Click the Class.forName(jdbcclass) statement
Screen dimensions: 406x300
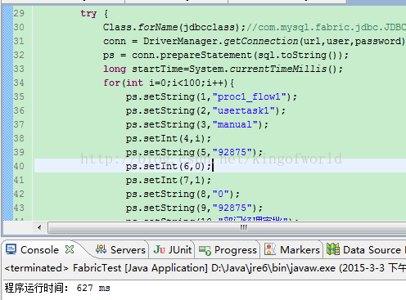tap(174, 27)
